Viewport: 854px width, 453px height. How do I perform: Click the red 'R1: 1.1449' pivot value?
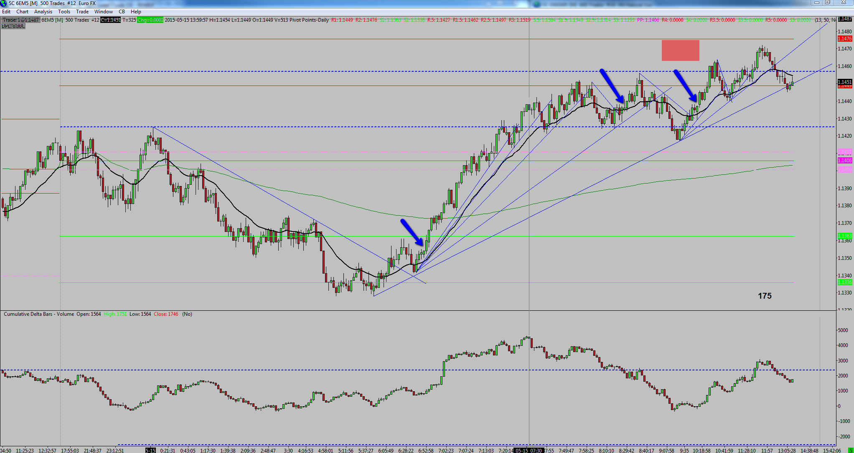[x=342, y=20]
